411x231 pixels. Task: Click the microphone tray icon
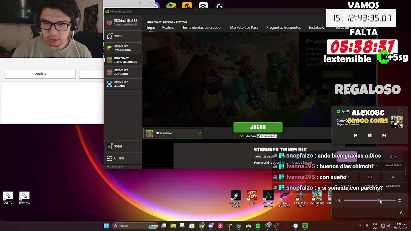pyautogui.click(x=367, y=226)
